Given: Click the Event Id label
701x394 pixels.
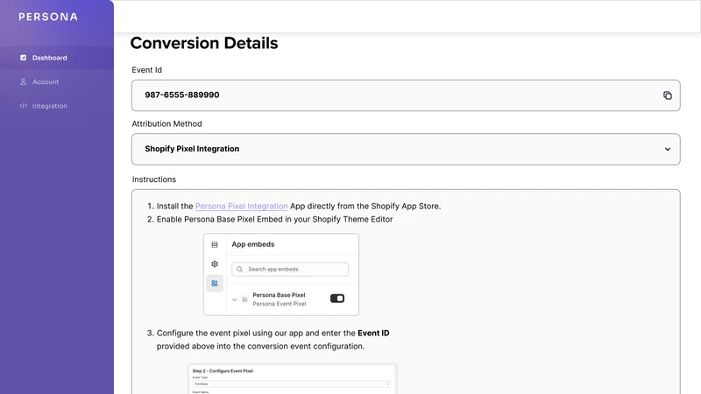Looking at the screenshot, I should coord(146,70).
